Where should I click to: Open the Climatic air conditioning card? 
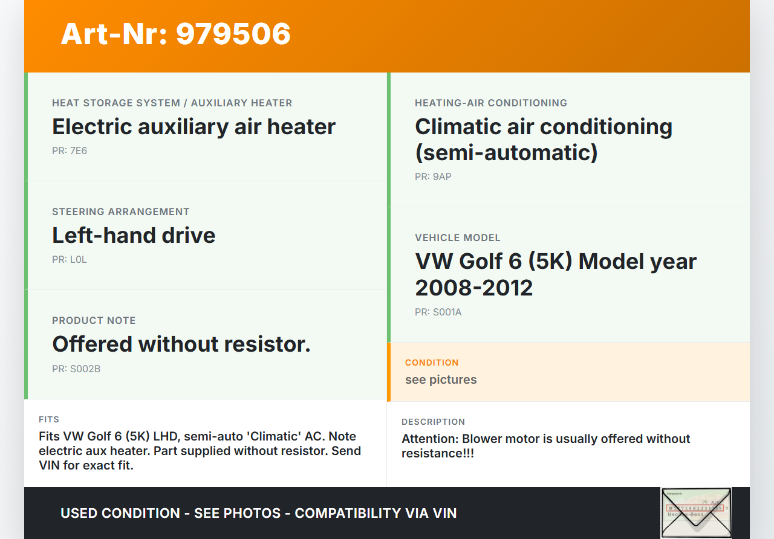point(568,140)
